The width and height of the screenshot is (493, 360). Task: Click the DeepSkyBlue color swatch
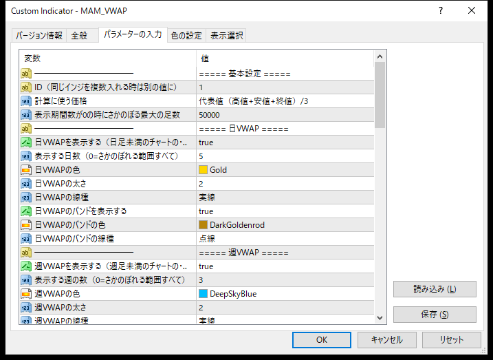203,294
